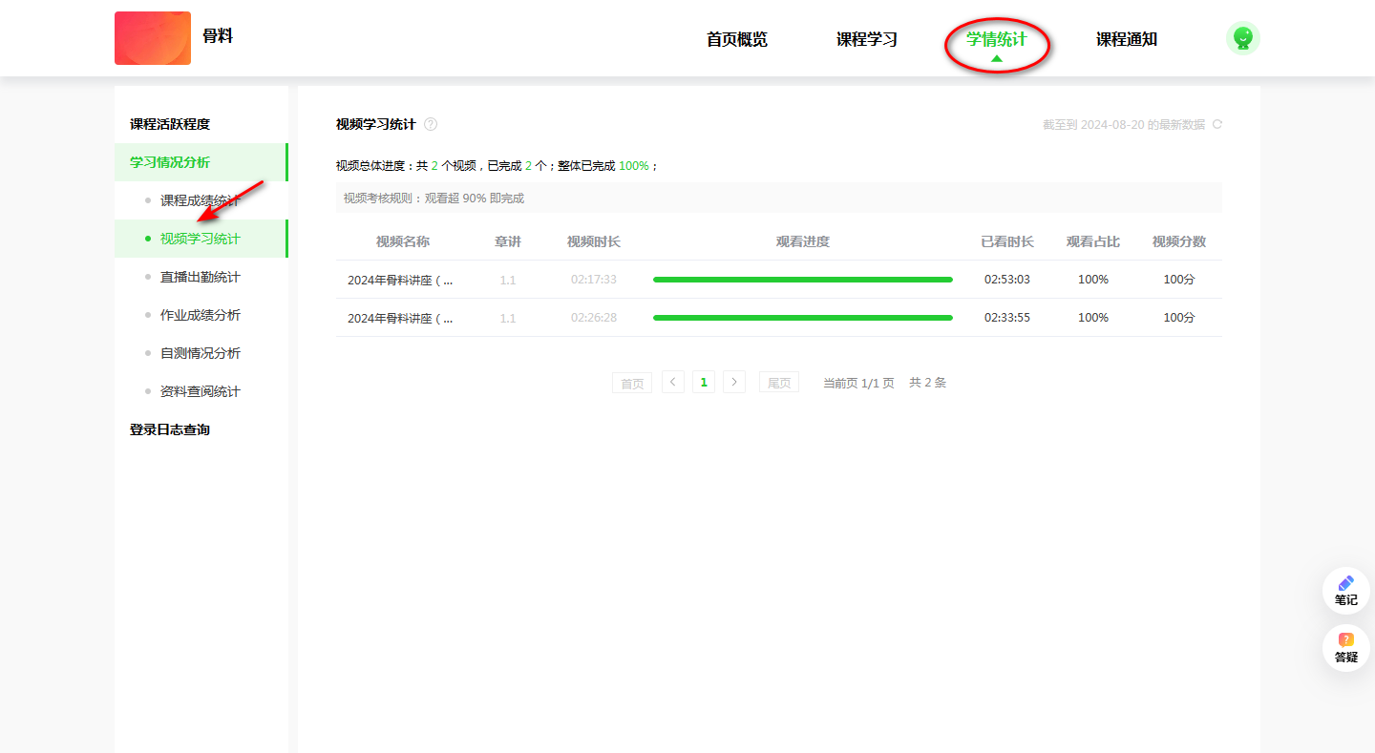Switch to 首页概览 tab
Screen dimensions: 1375x753
[x=736, y=39]
